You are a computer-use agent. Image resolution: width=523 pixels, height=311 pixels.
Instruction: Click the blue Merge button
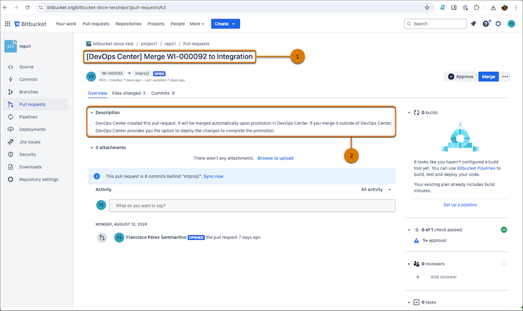[489, 77]
